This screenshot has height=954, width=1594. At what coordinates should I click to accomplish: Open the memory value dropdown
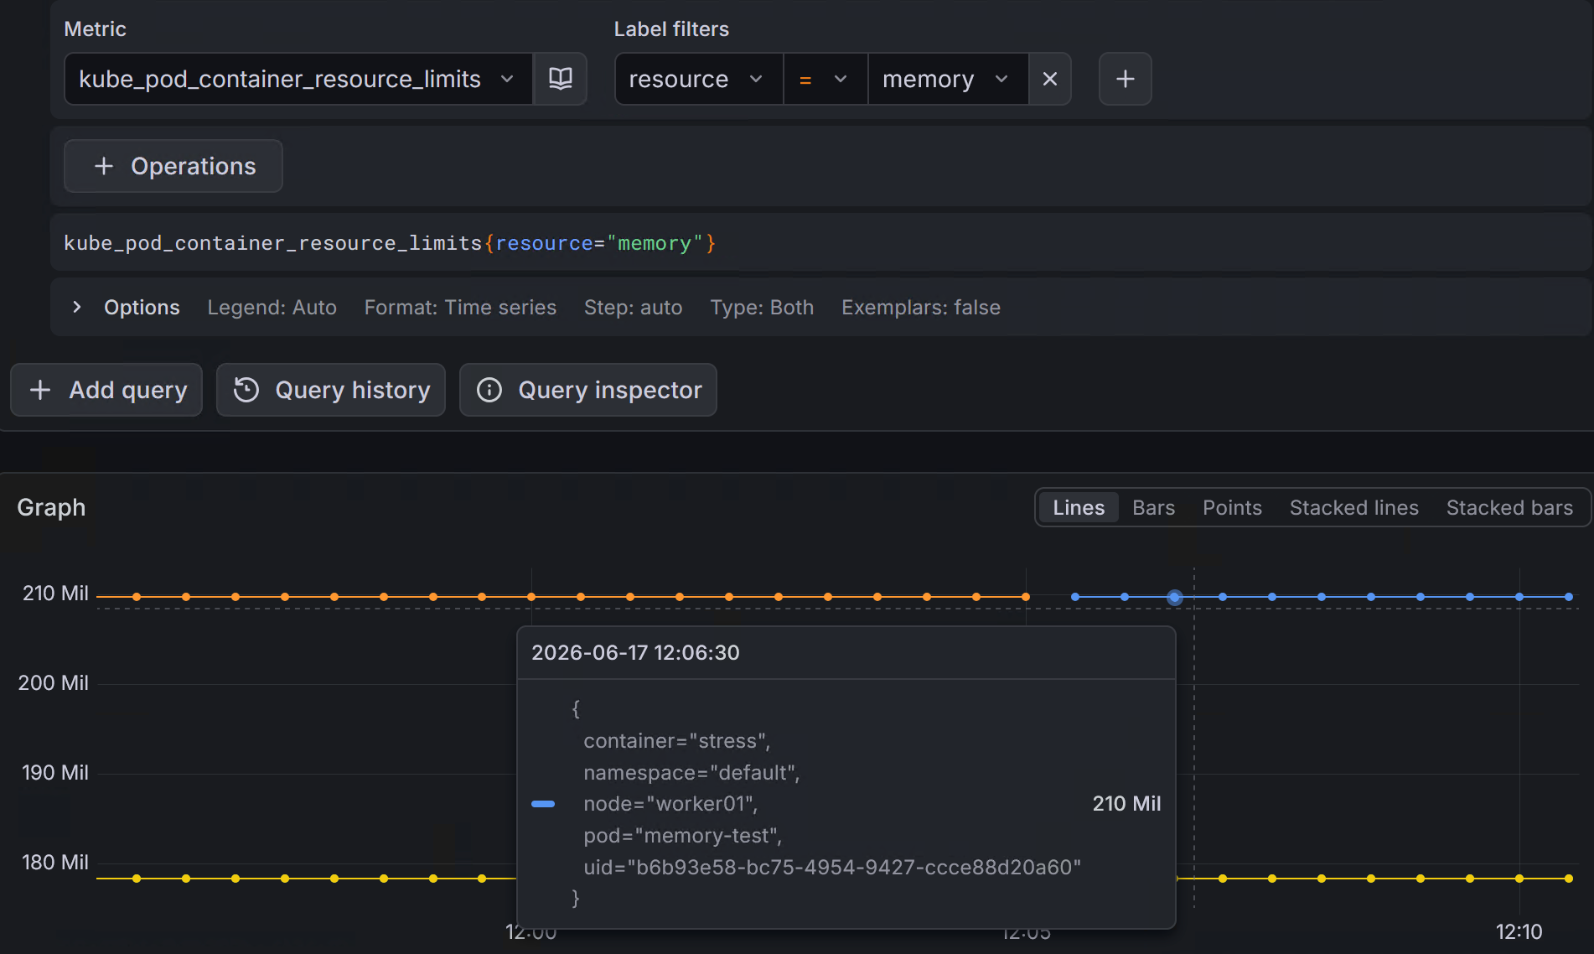948,79
